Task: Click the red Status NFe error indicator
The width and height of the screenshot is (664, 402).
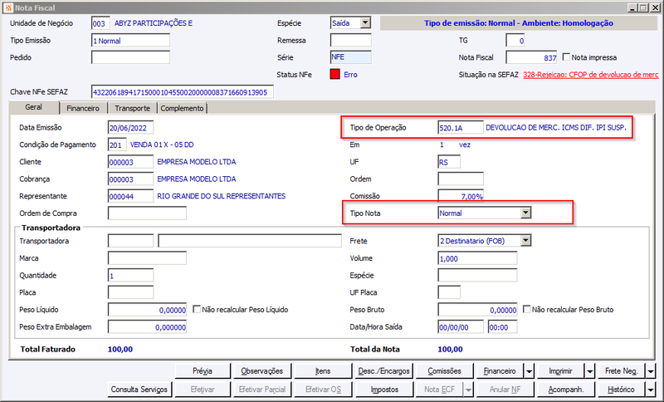Action: (x=334, y=74)
